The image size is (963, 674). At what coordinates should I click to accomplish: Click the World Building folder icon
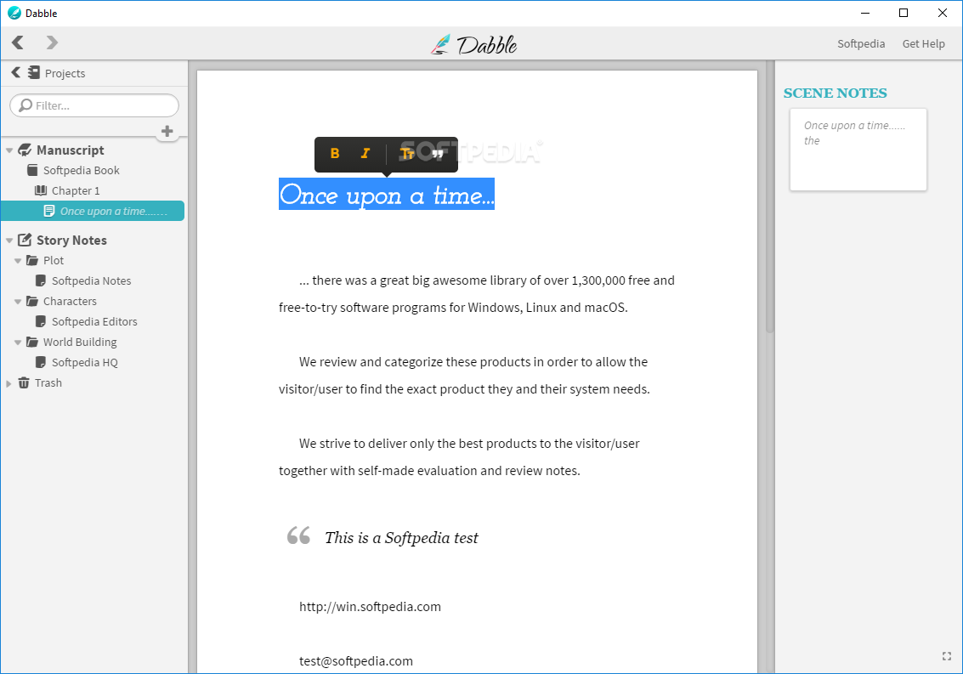click(x=32, y=342)
